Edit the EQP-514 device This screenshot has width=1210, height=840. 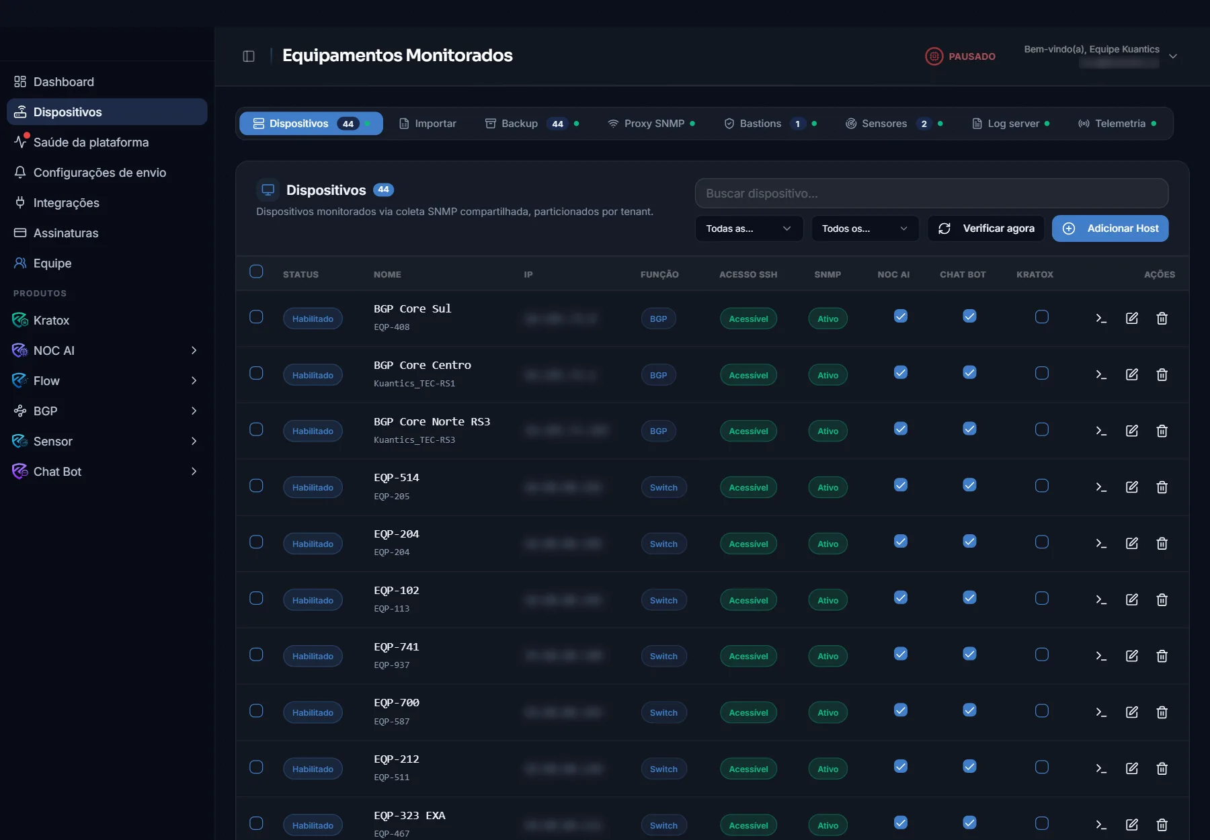pos(1132,487)
